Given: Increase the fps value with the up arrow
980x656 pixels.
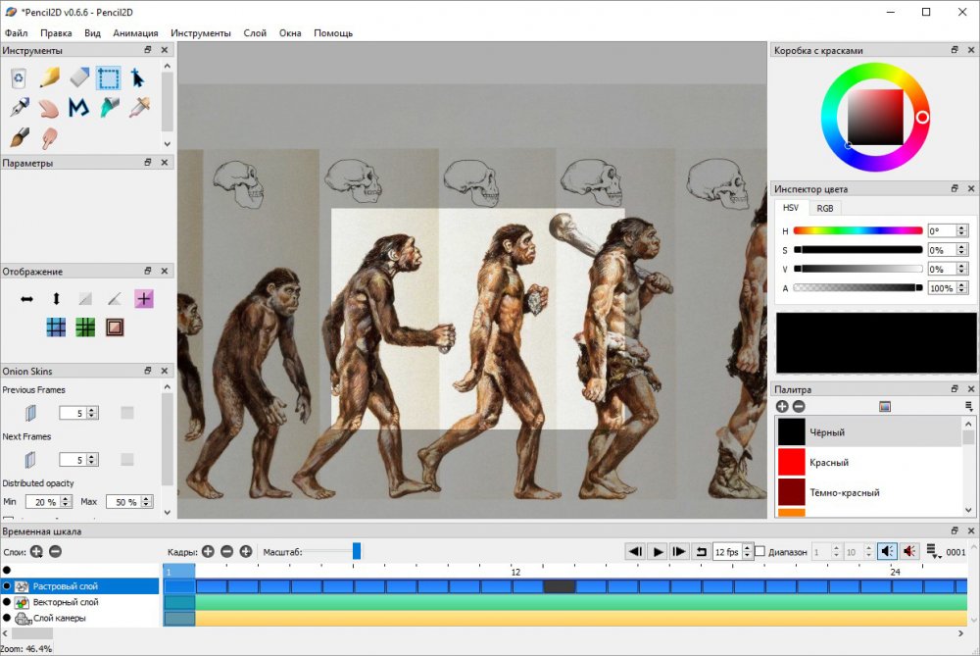Looking at the screenshot, I should point(747,548).
